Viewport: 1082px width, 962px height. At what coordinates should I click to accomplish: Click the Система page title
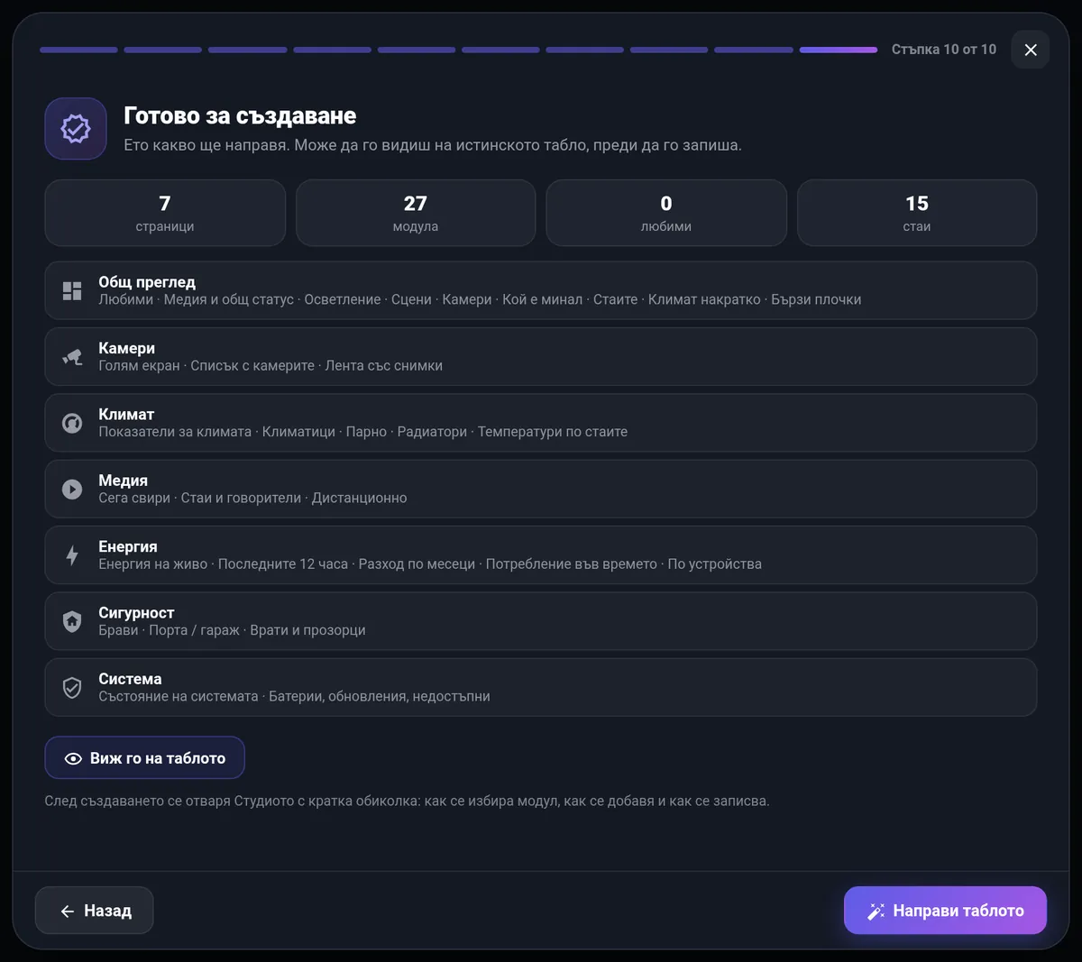click(x=130, y=679)
